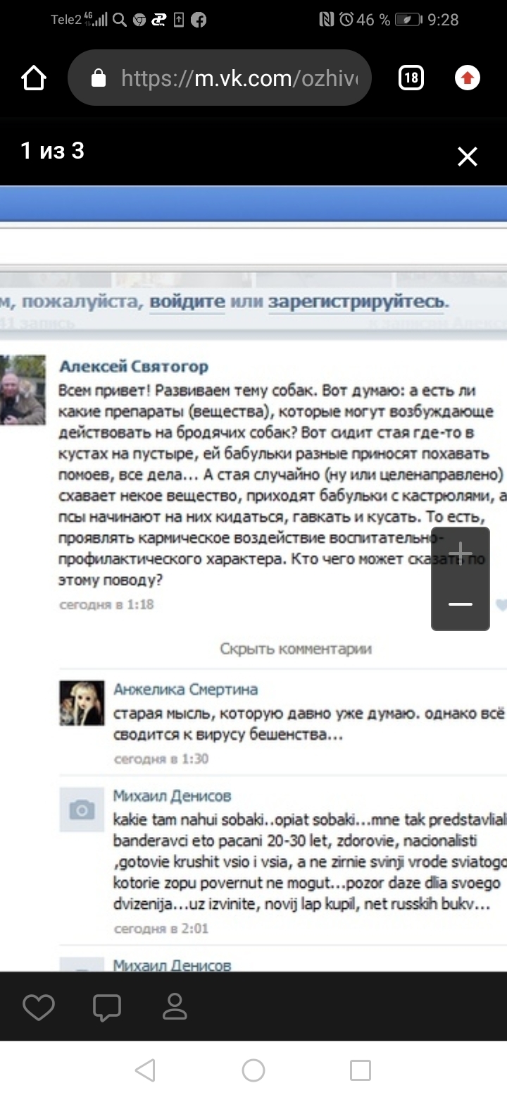
Task: Open Алексей Святогор profile name
Action: click(134, 366)
